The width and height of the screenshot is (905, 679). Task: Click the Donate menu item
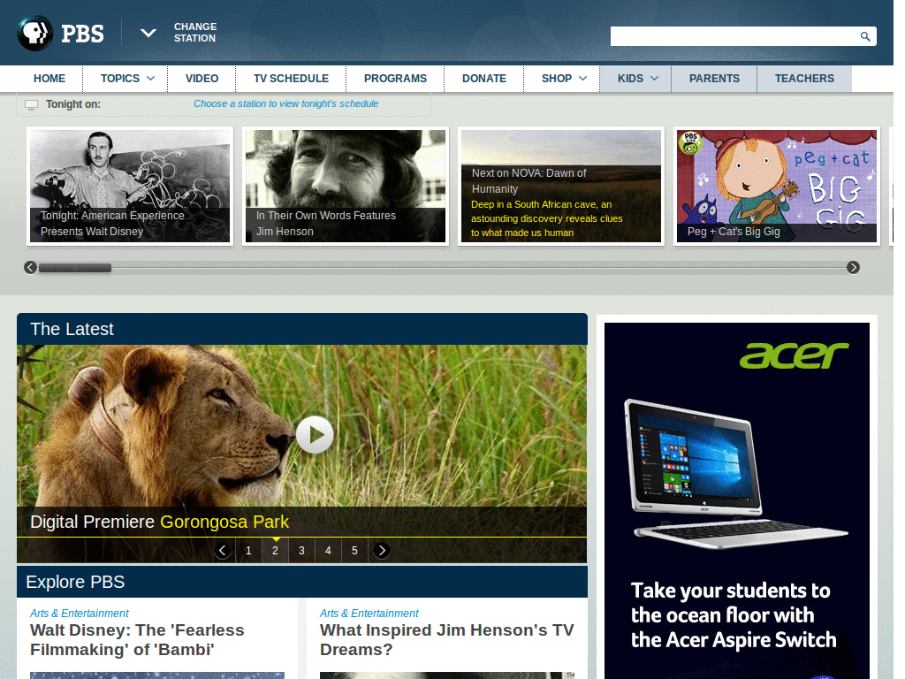pyautogui.click(x=483, y=79)
